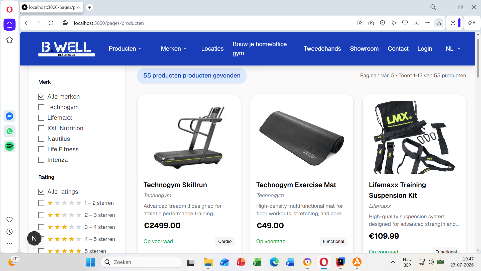Open the Technogym Skillrun product title
The height and width of the screenshot is (271, 481).
[x=175, y=185]
